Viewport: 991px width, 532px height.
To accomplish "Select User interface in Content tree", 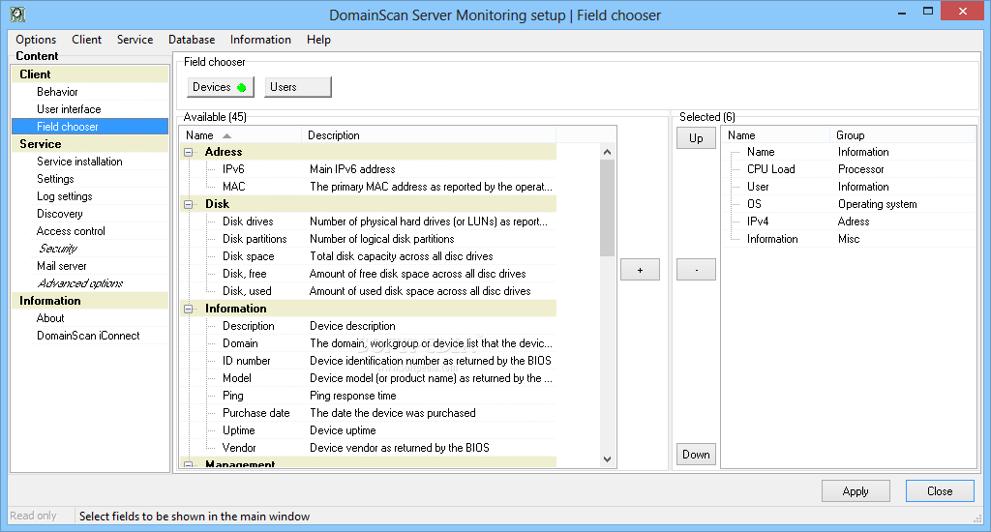I will (x=69, y=109).
